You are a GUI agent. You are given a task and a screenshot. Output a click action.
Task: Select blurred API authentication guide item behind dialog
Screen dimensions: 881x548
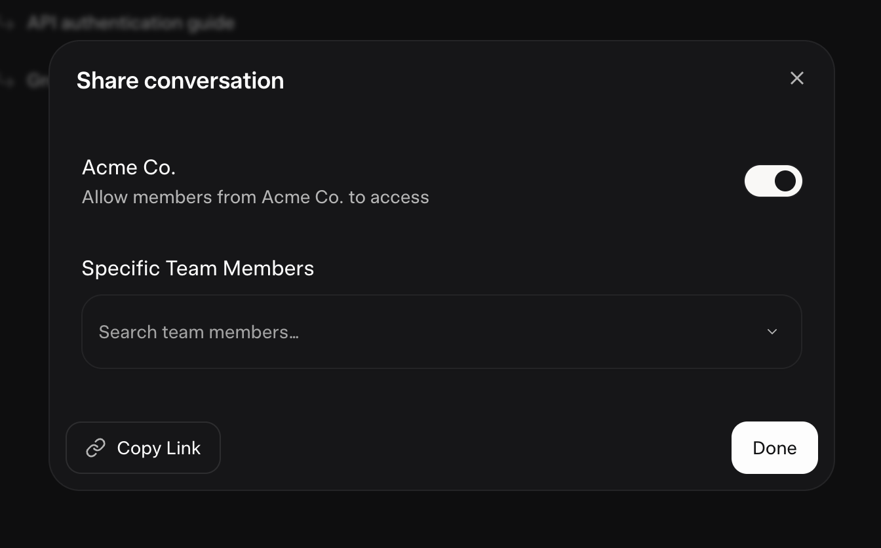point(131,24)
